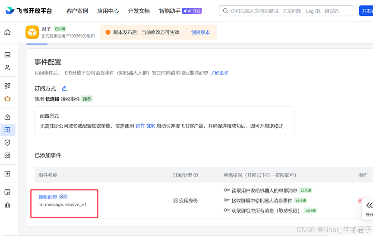Open the add-member person icon in the sidebar
373x236 pixels.
7,67
